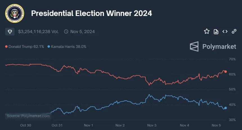Select the Kamala Harris 38.0% legend label
The width and height of the screenshot is (242, 130).
pos(69,47)
